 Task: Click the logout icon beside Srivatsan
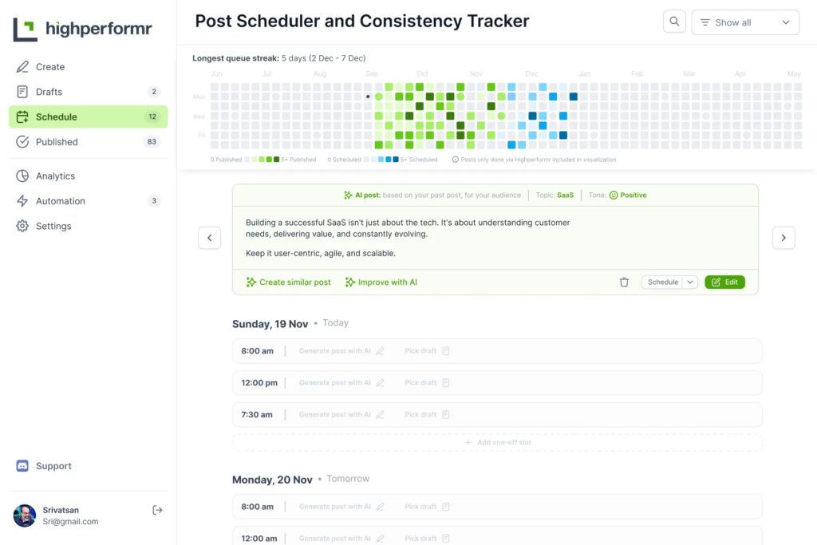point(157,510)
